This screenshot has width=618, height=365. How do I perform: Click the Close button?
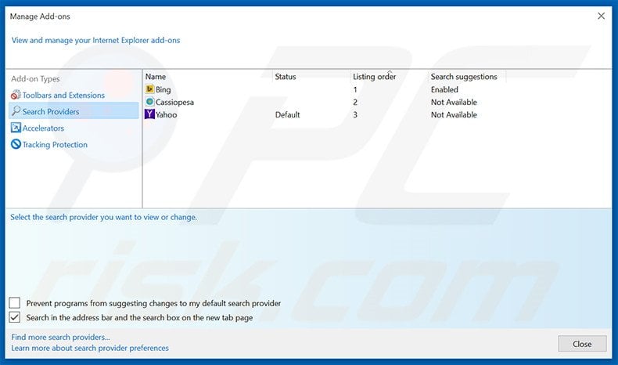click(582, 344)
